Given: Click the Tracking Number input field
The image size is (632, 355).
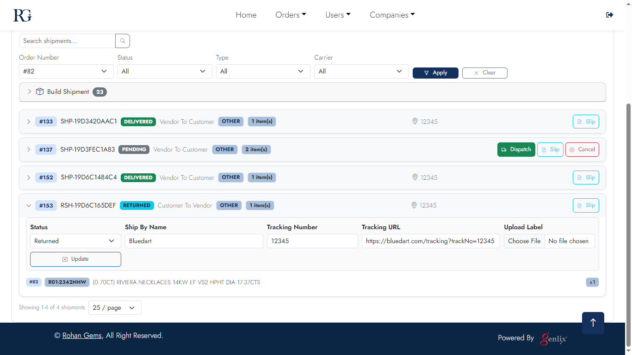Looking at the screenshot, I should tap(312, 241).
